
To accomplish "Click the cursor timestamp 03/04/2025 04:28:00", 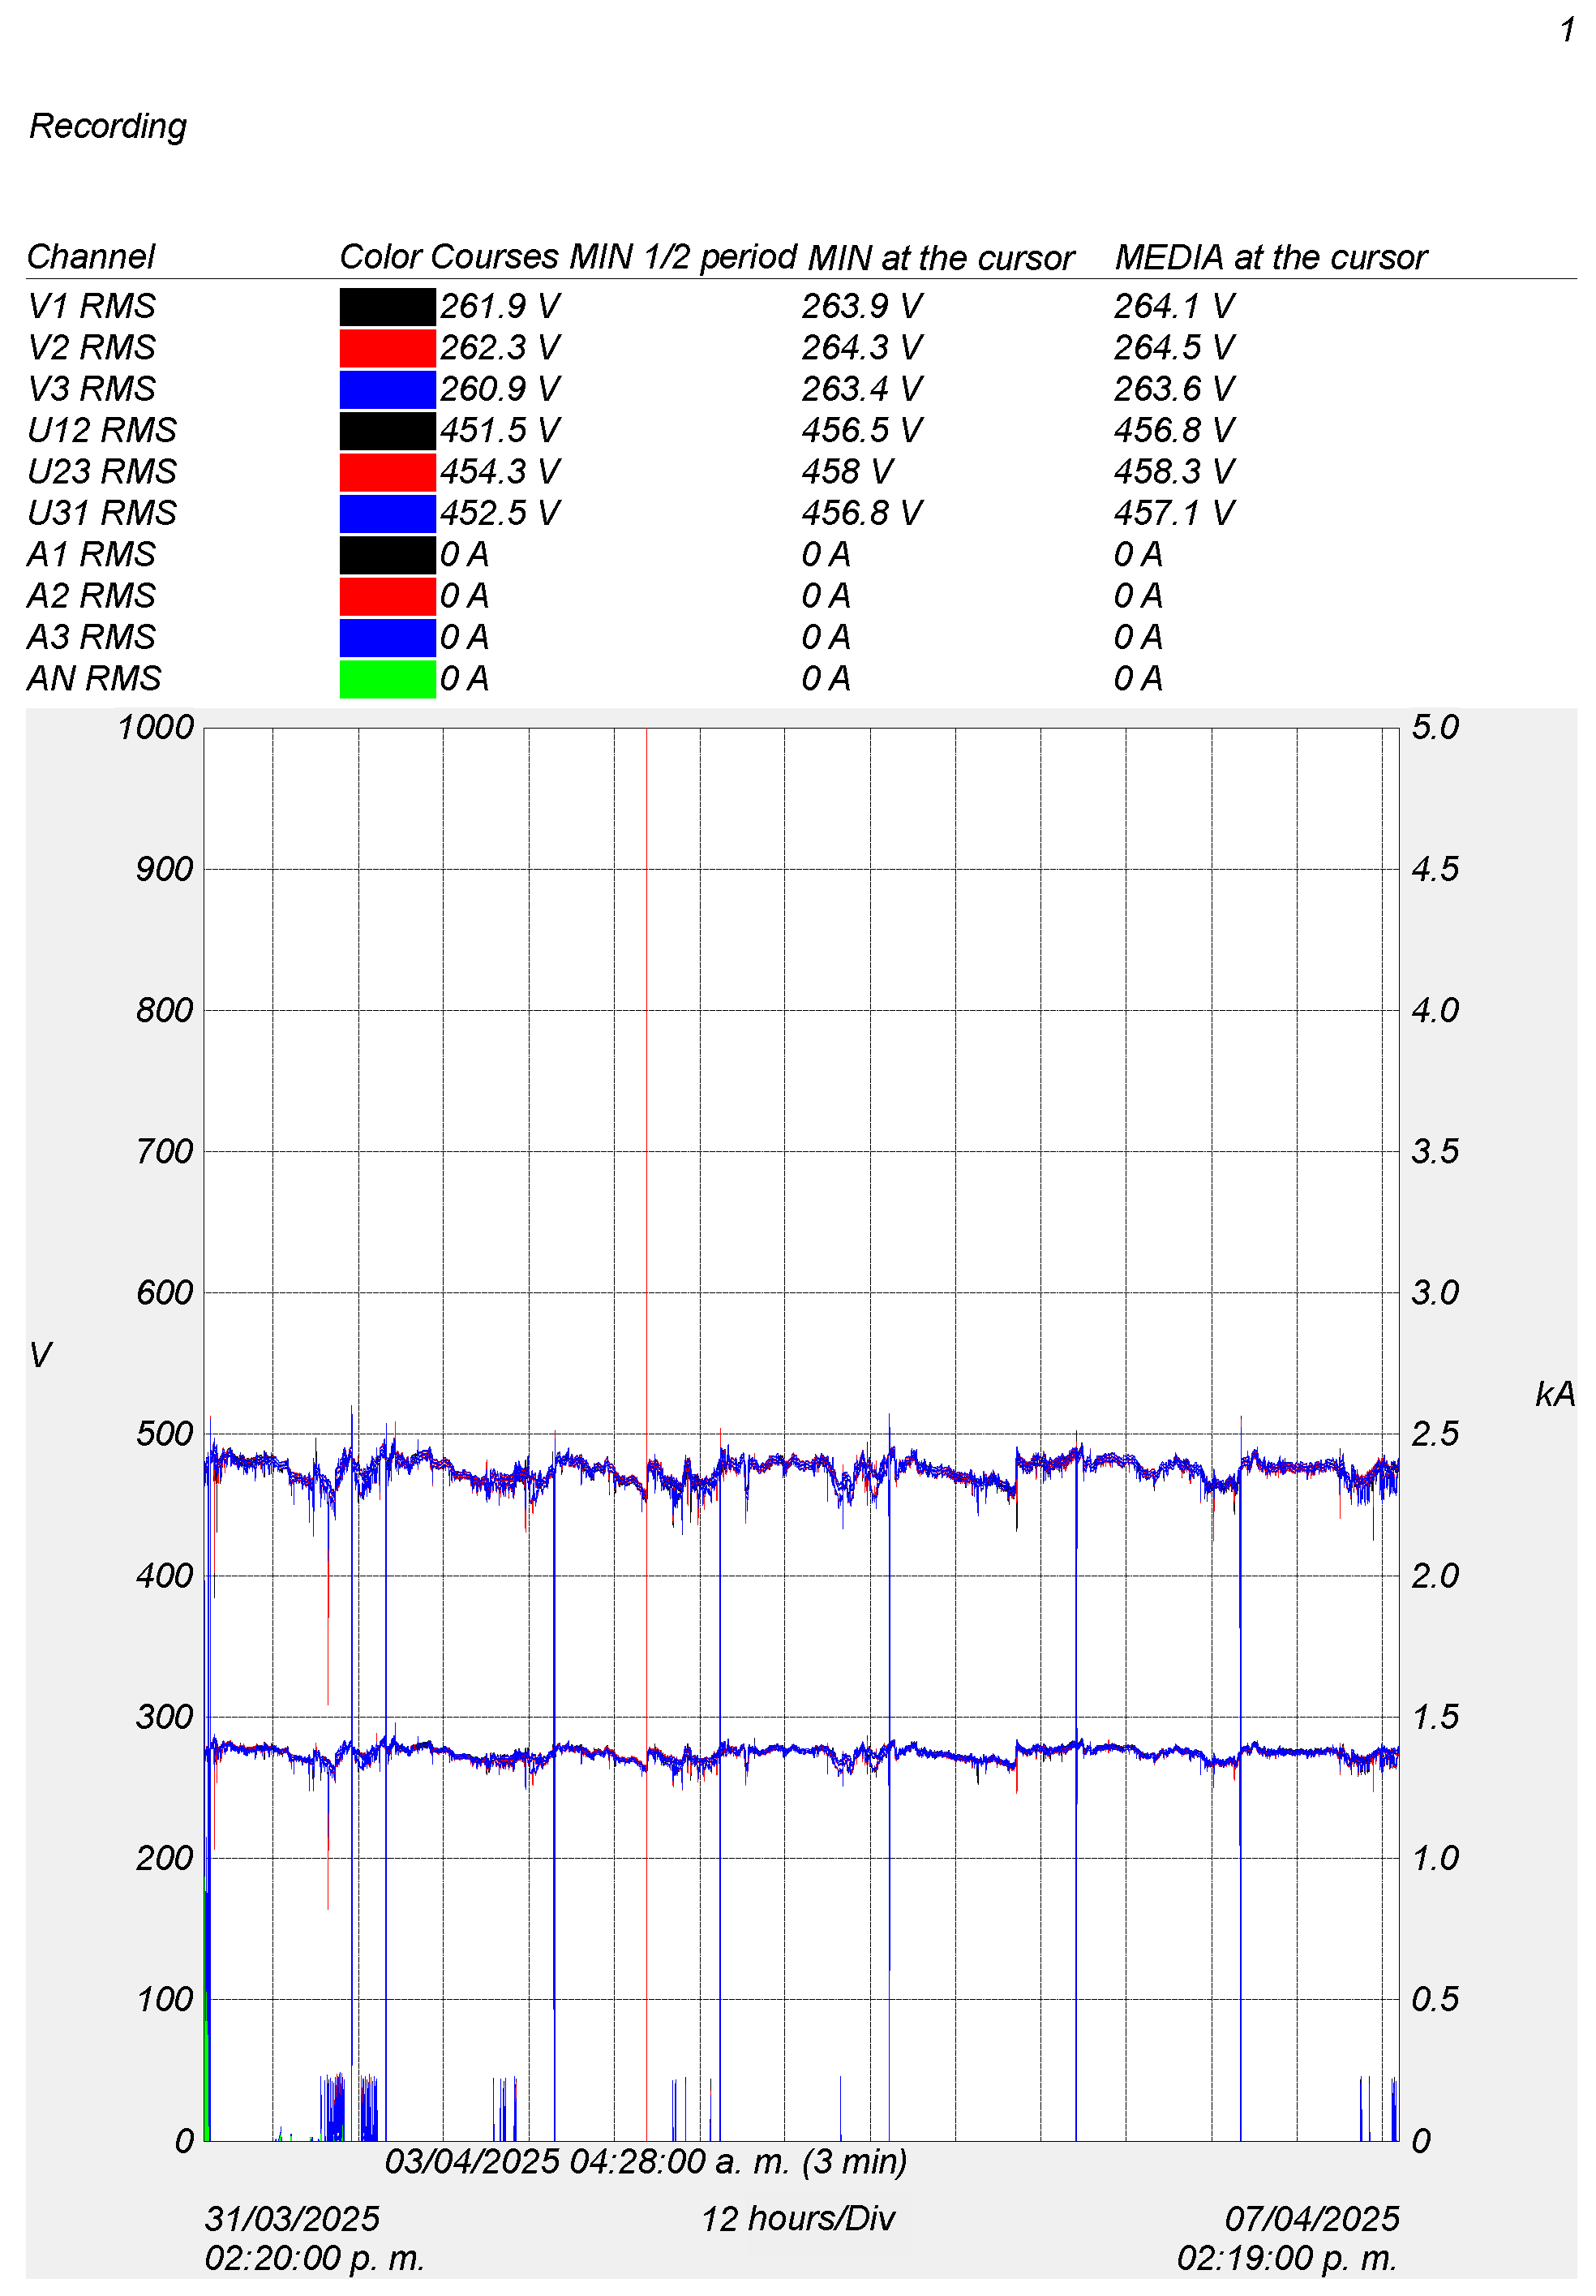I will pos(645,2161).
